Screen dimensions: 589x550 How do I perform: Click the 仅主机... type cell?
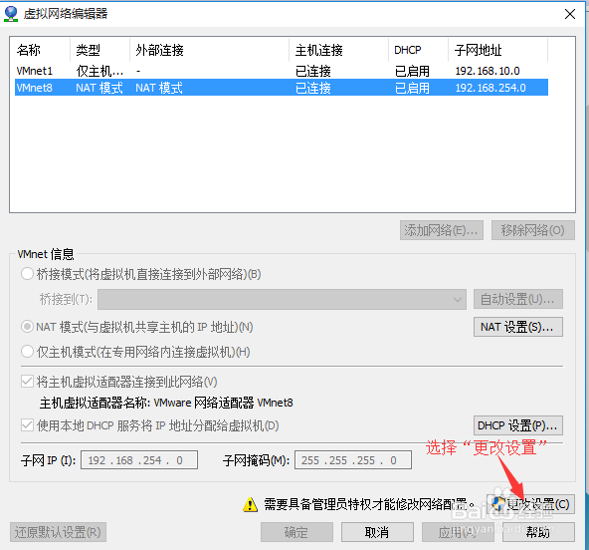[99, 71]
